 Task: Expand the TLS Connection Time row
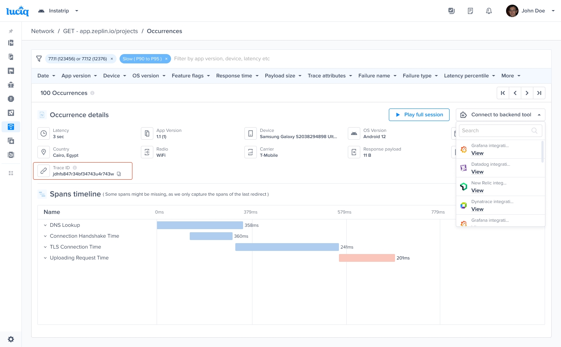pos(45,247)
